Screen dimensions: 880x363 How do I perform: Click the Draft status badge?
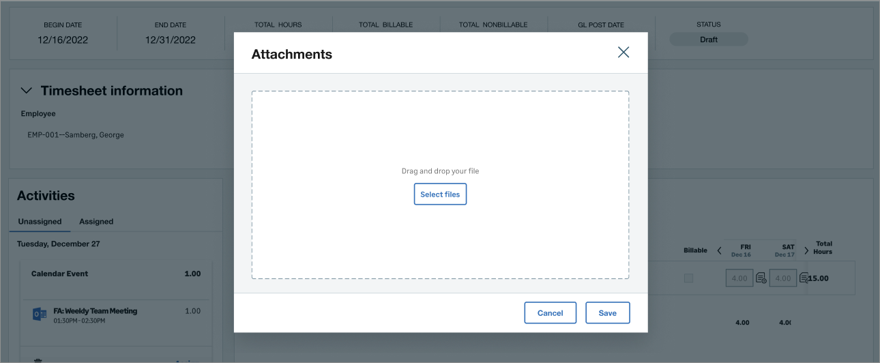tap(708, 40)
